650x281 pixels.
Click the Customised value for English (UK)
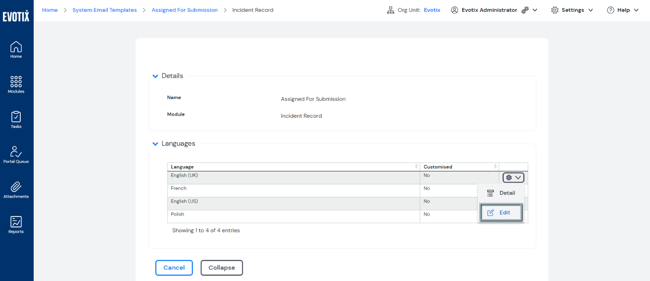427,175
